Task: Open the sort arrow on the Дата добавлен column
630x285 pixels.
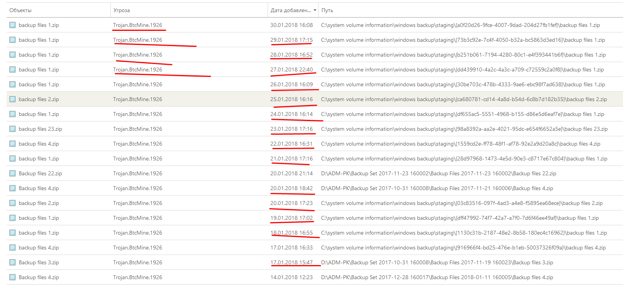Action: coord(315,11)
